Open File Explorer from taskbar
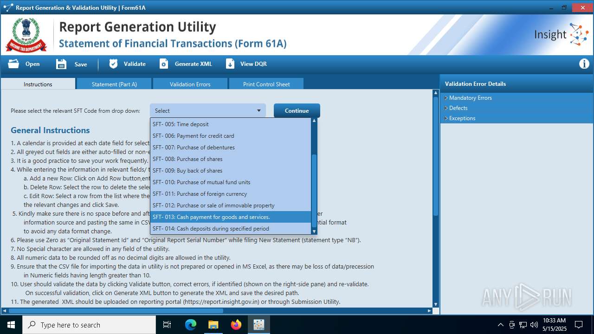Viewport: 594px width, 334px height. (x=213, y=325)
